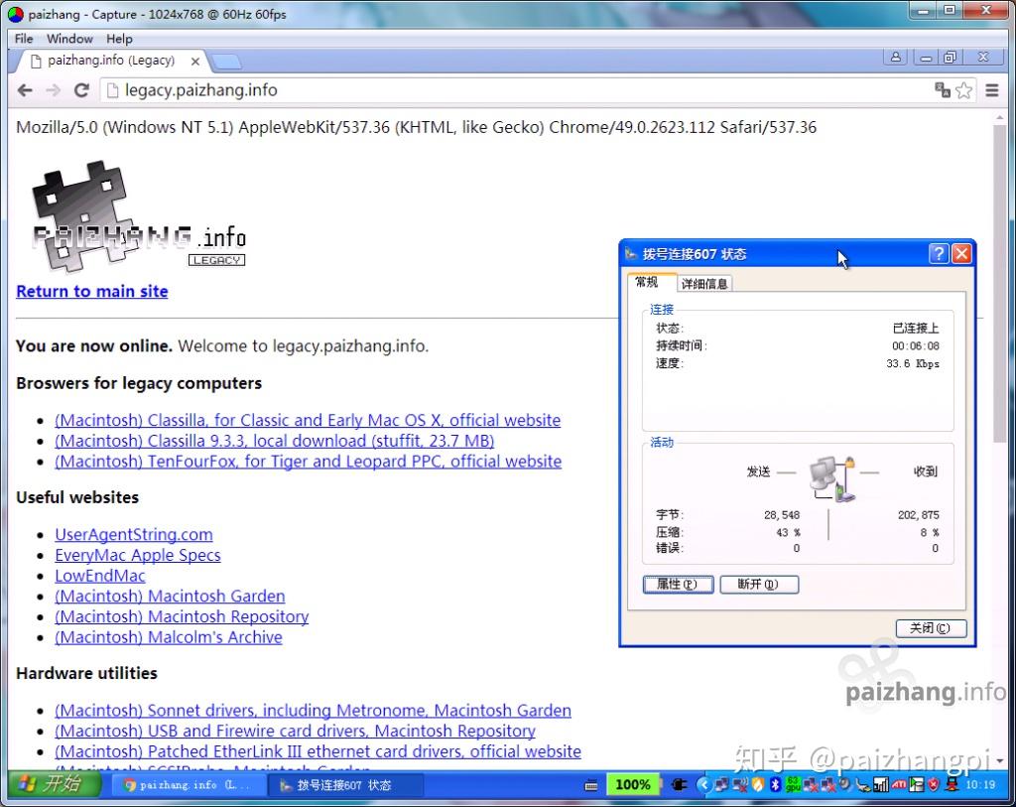Click the taskbar clock showing 10:19
The height and width of the screenshot is (807, 1016).
point(979,785)
